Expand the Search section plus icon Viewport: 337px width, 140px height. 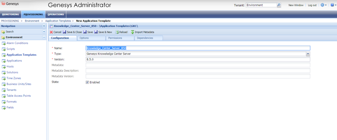pos(44,32)
